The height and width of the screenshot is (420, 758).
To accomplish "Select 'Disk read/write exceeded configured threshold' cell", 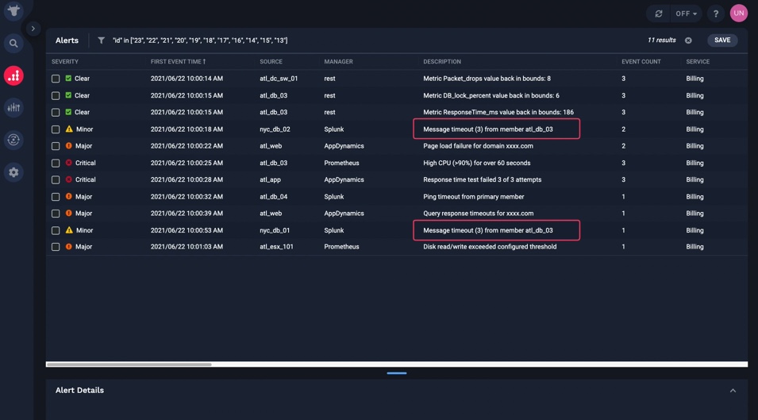I will 490,246.
